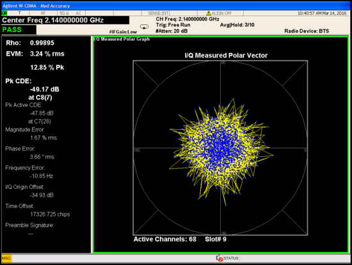Click the T trigger status indicator
The width and height of the screenshot is (352, 265).
coord(19,13)
